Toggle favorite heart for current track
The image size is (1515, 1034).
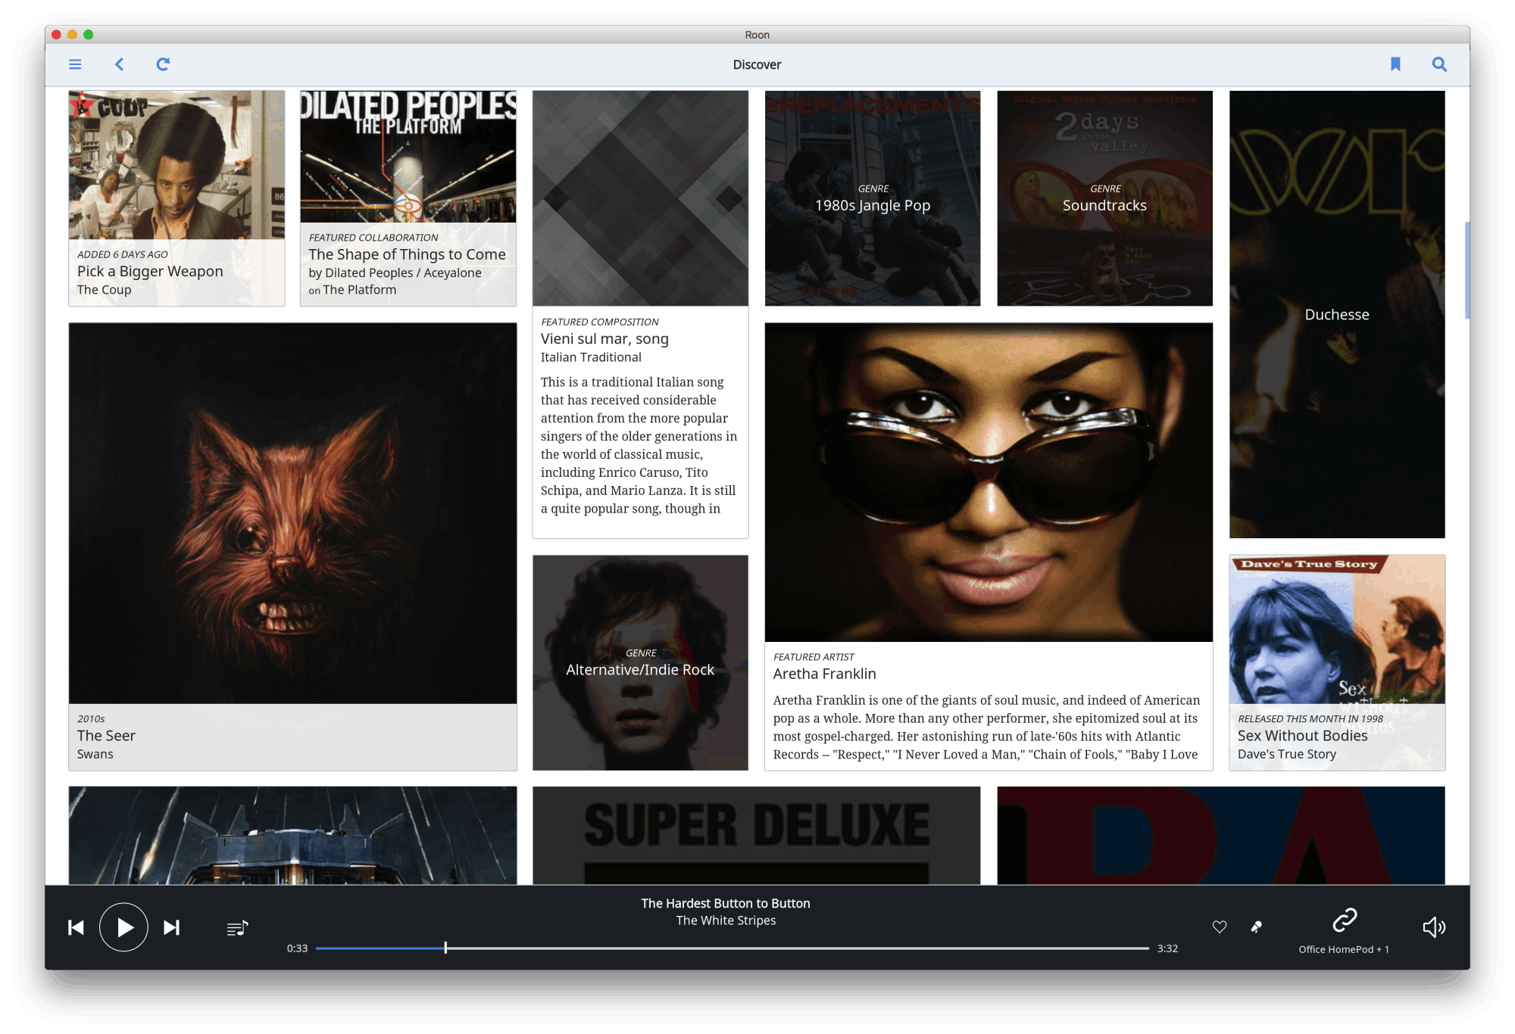click(1220, 927)
